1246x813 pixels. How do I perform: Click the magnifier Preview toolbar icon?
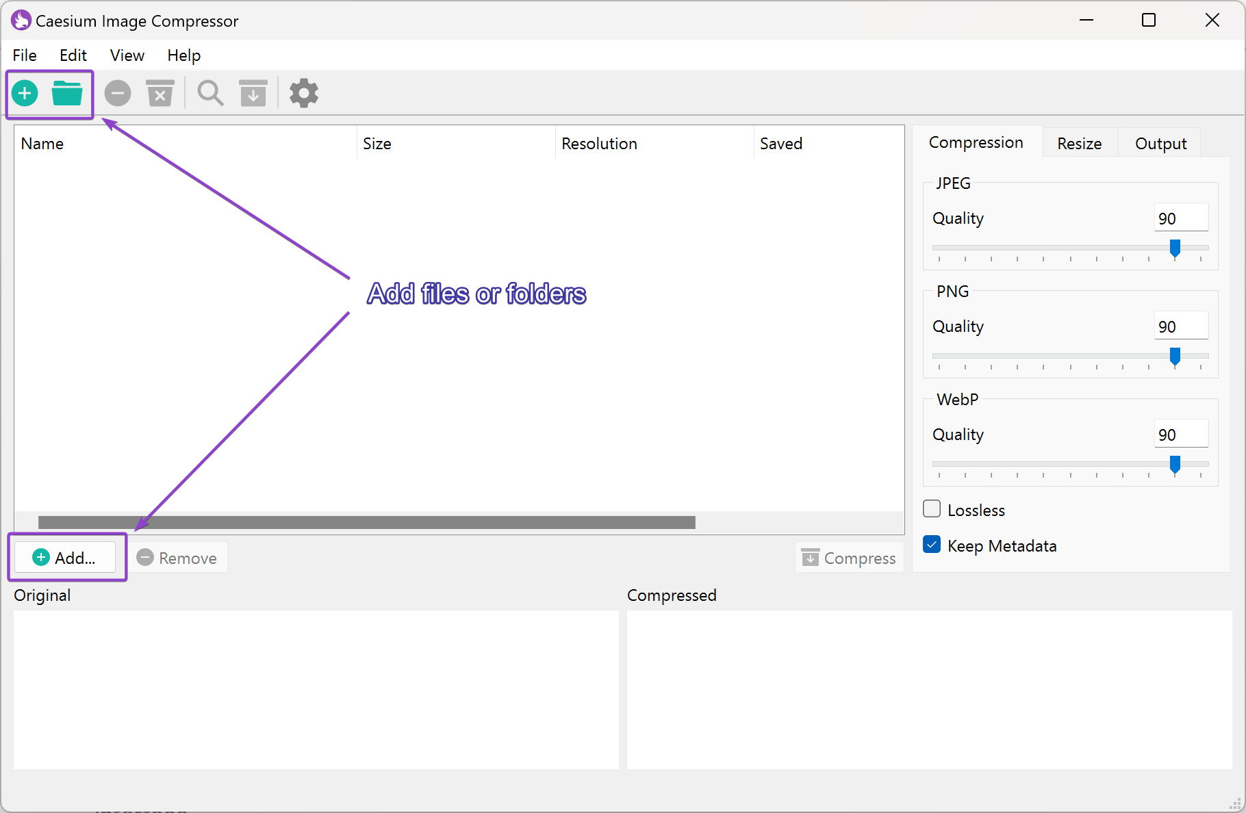pos(210,93)
